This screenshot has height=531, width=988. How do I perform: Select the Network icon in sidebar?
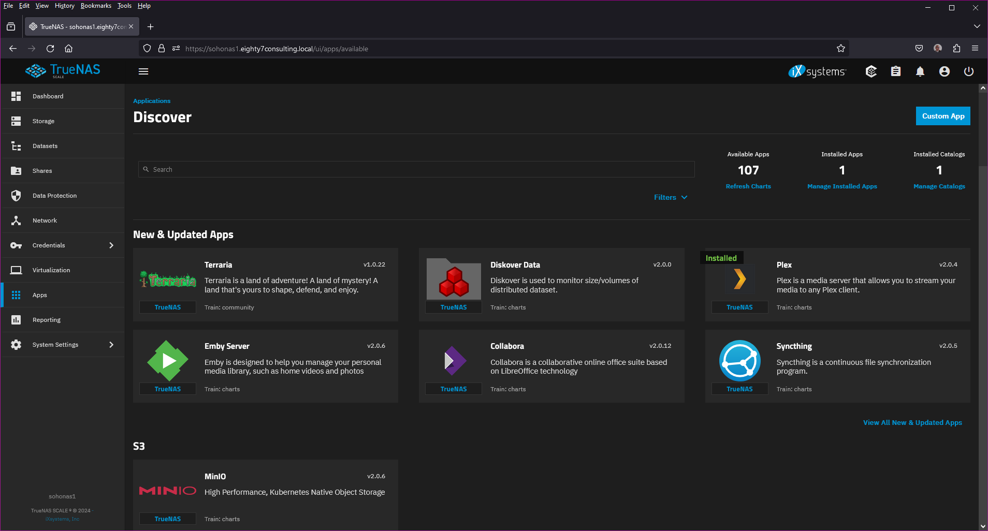click(16, 220)
